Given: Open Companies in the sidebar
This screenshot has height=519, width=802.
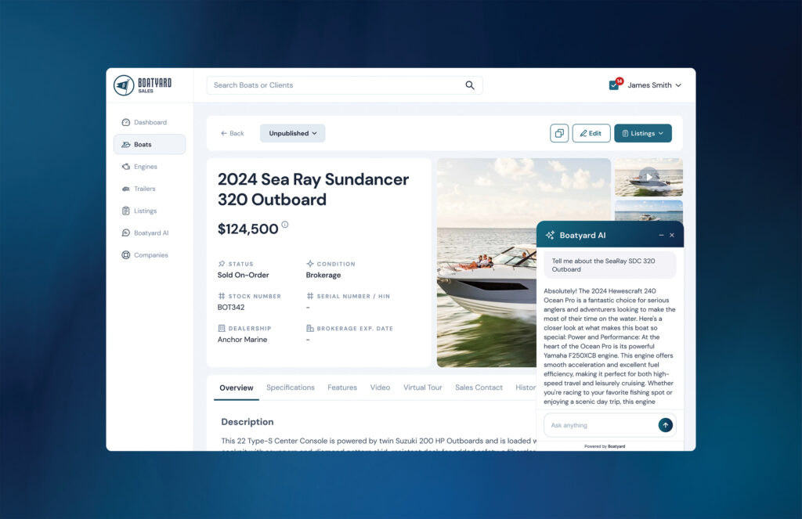Looking at the screenshot, I should point(150,254).
